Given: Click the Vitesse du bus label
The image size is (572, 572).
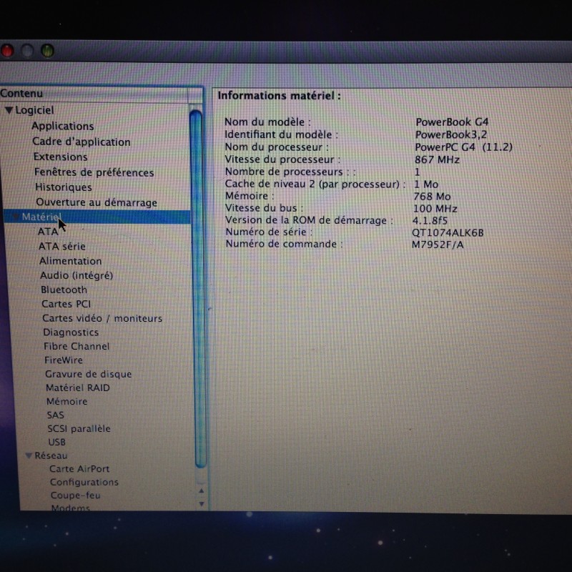Looking at the screenshot, I should pyautogui.click(x=264, y=208).
